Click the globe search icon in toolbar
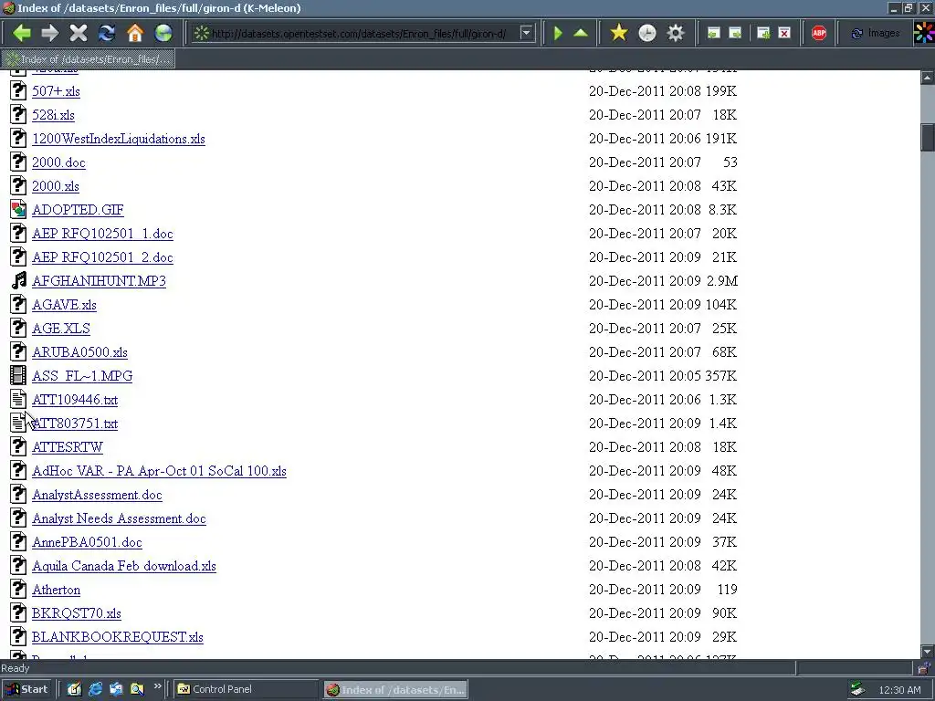The image size is (935, 701). [x=163, y=33]
